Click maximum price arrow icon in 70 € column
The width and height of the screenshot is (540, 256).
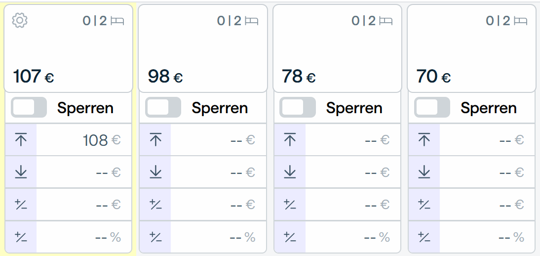[x=424, y=140]
